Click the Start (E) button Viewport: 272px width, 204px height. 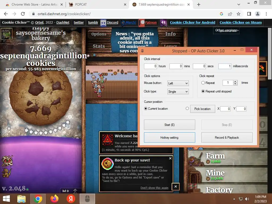pos(169,125)
